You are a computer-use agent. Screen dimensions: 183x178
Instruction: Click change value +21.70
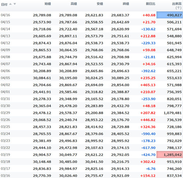149,22
